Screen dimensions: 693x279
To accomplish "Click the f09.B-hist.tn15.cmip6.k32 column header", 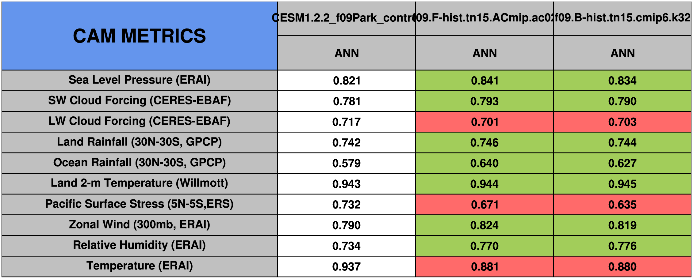I will tap(622, 18).
